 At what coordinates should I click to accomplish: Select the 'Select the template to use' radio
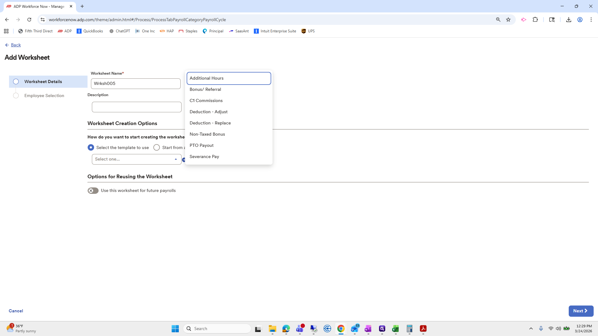91,147
